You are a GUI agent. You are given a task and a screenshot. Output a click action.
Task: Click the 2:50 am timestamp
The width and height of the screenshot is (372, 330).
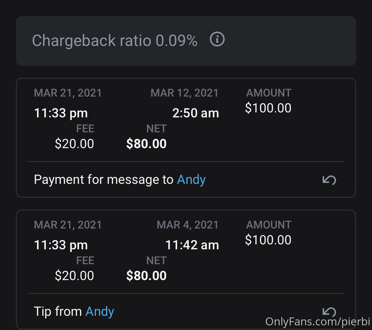point(195,113)
